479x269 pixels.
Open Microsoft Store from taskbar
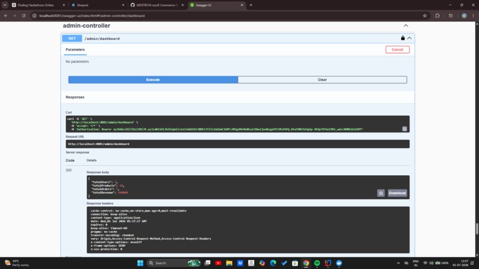pos(295,263)
